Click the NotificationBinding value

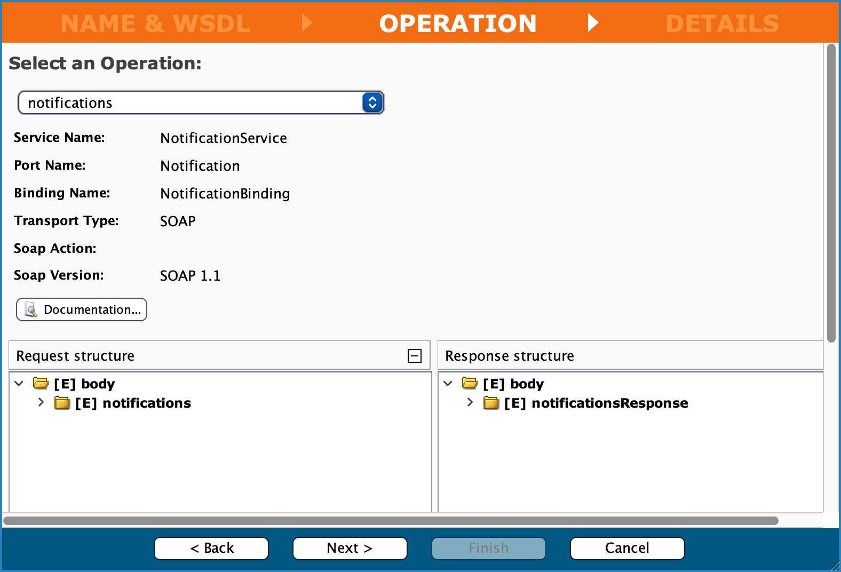pos(225,194)
